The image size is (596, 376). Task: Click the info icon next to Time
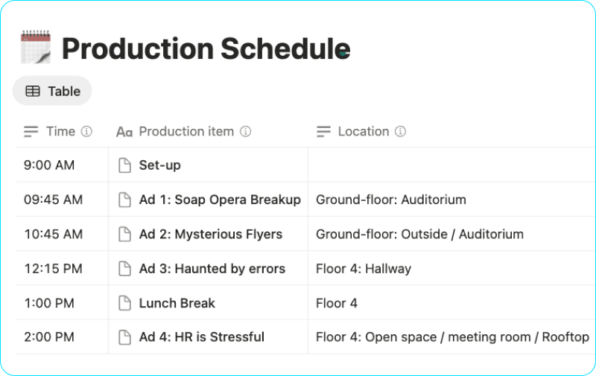pyautogui.click(x=86, y=132)
